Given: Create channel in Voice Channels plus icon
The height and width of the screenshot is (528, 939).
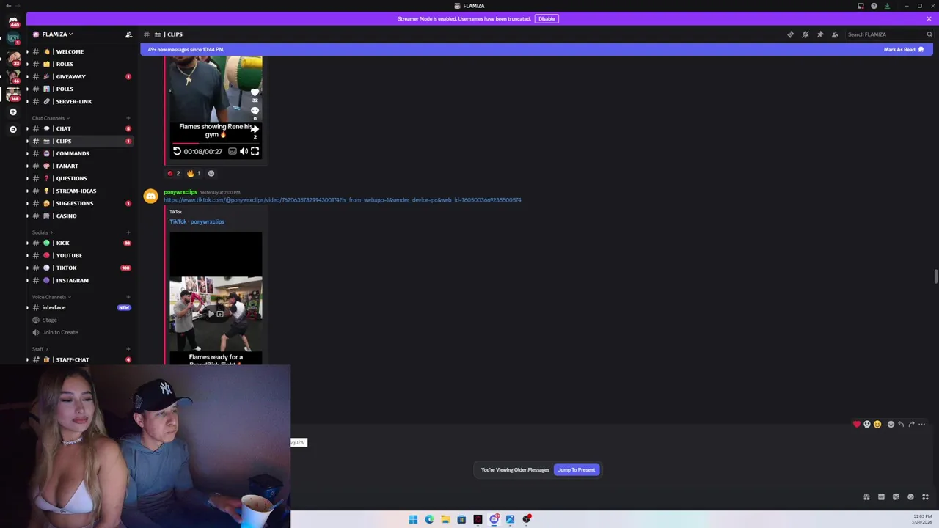Looking at the screenshot, I should coord(128,297).
